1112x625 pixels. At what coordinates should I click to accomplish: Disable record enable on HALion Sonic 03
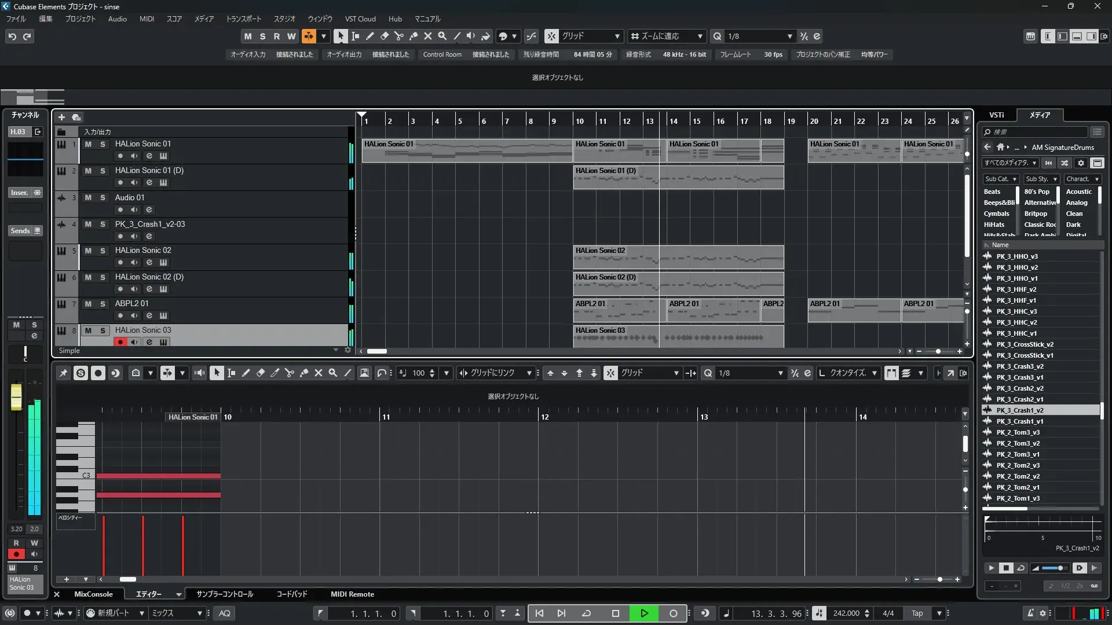pyautogui.click(x=120, y=342)
